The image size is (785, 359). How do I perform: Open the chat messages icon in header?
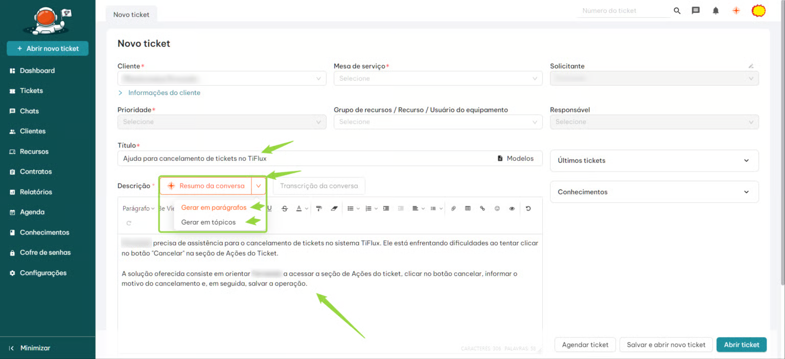tap(696, 11)
